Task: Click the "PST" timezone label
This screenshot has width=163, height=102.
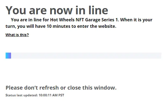Action: [61, 95]
